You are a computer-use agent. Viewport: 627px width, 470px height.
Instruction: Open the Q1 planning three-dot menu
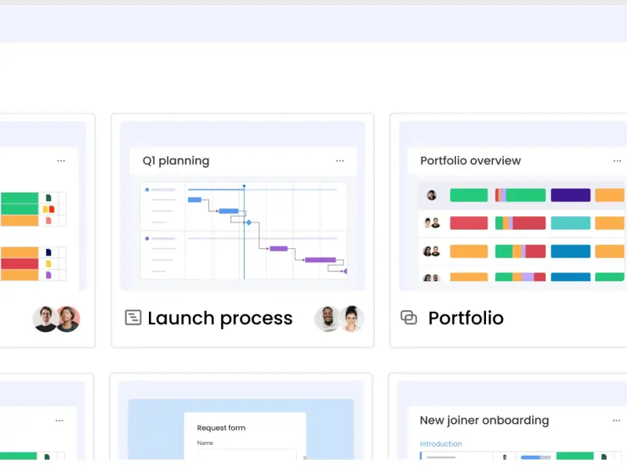(340, 161)
